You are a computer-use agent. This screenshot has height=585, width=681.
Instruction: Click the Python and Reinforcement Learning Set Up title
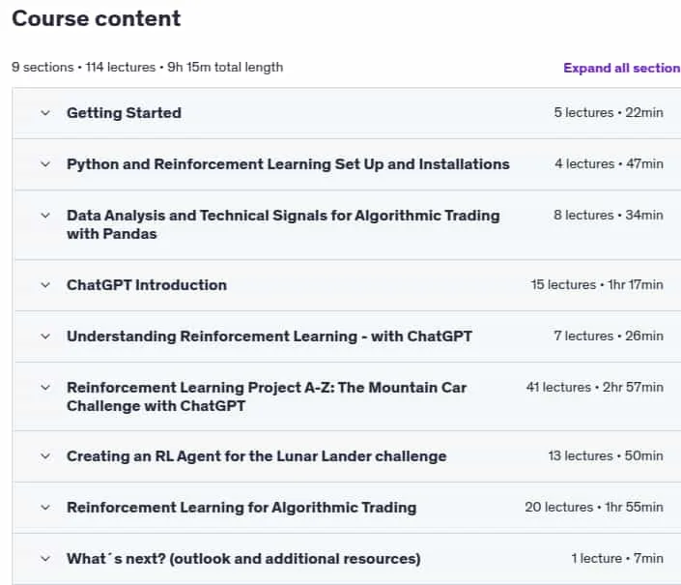[x=288, y=164]
